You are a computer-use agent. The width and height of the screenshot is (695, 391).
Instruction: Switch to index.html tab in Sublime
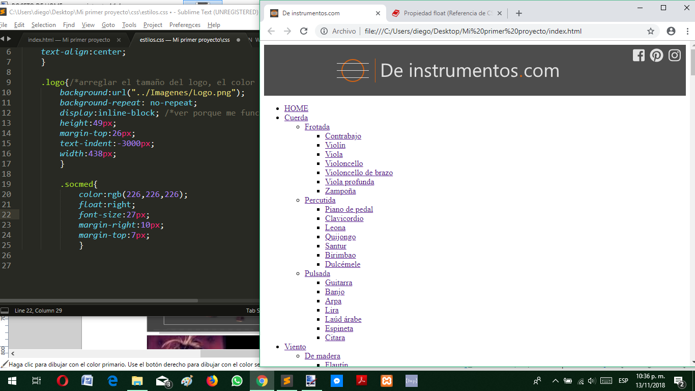[69, 40]
